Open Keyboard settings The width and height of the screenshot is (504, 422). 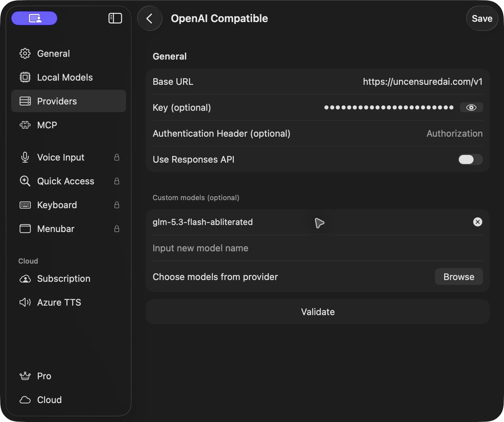[69, 205]
